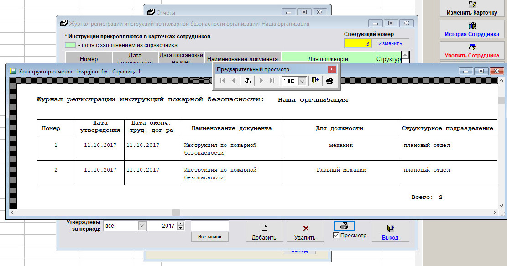Viewport: 507px width, 266px height.
Task: Click the Go to Page icon in preview toolbar
Action: (247, 81)
